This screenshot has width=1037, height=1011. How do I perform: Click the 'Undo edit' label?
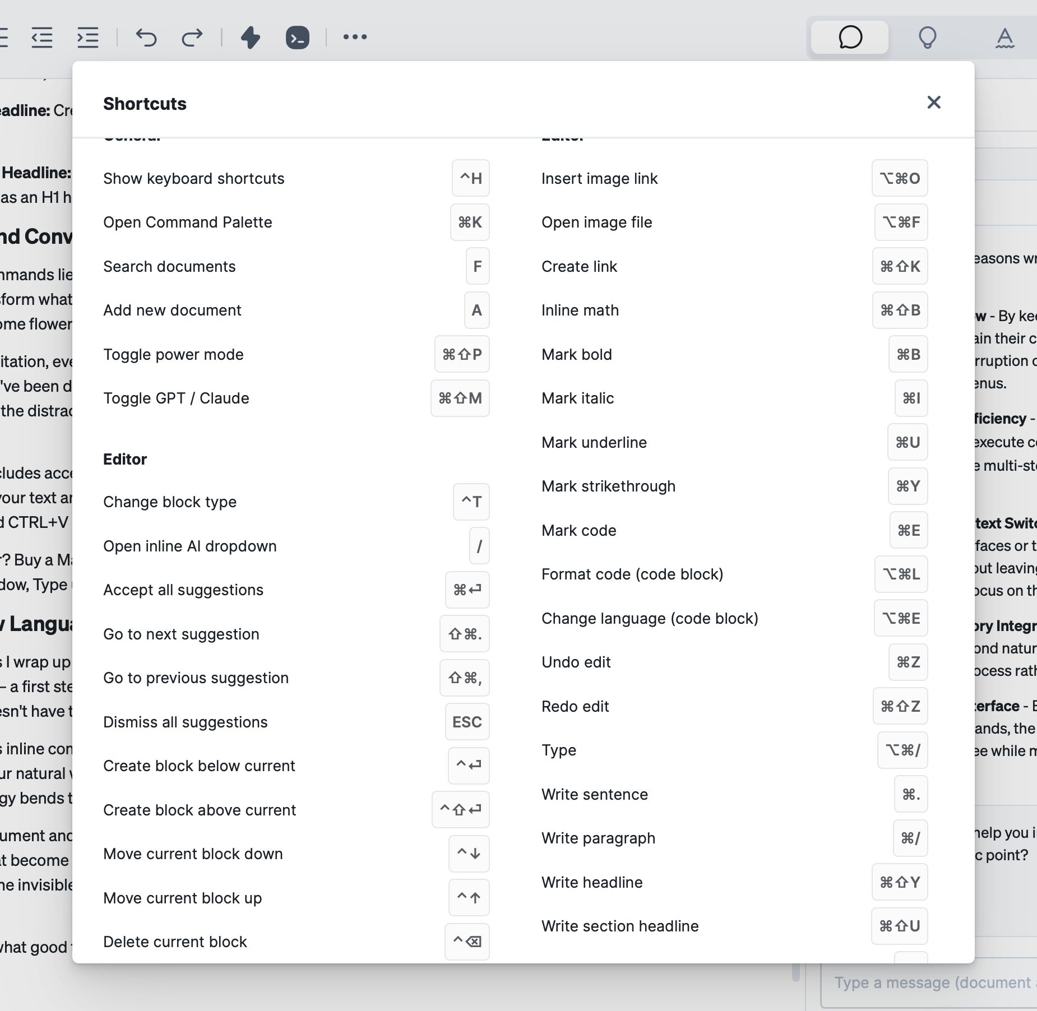(576, 662)
